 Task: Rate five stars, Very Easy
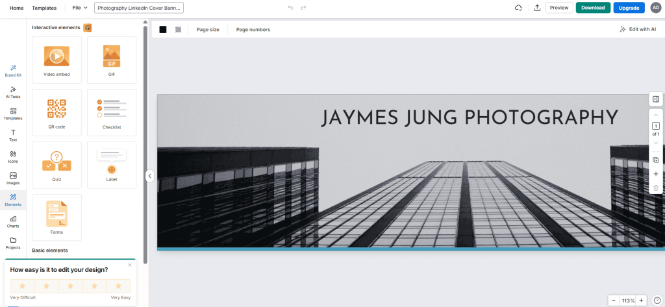coord(118,286)
